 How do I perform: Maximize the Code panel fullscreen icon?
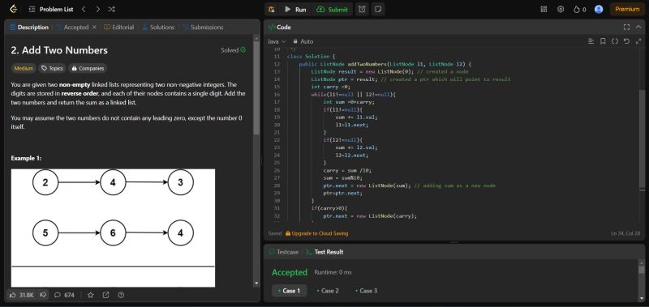[x=626, y=28]
